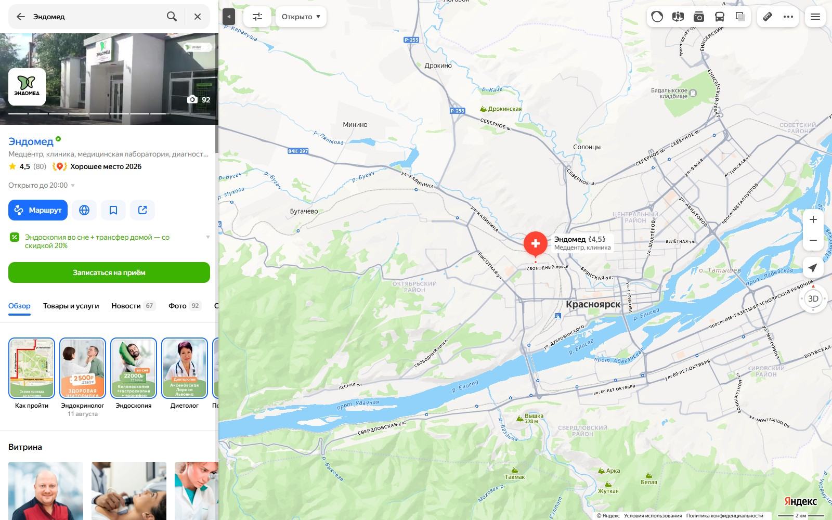Image resolution: width=832 pixels, height=520 pixels.
Task: Click the green discount percent icon
Action: 15,237
